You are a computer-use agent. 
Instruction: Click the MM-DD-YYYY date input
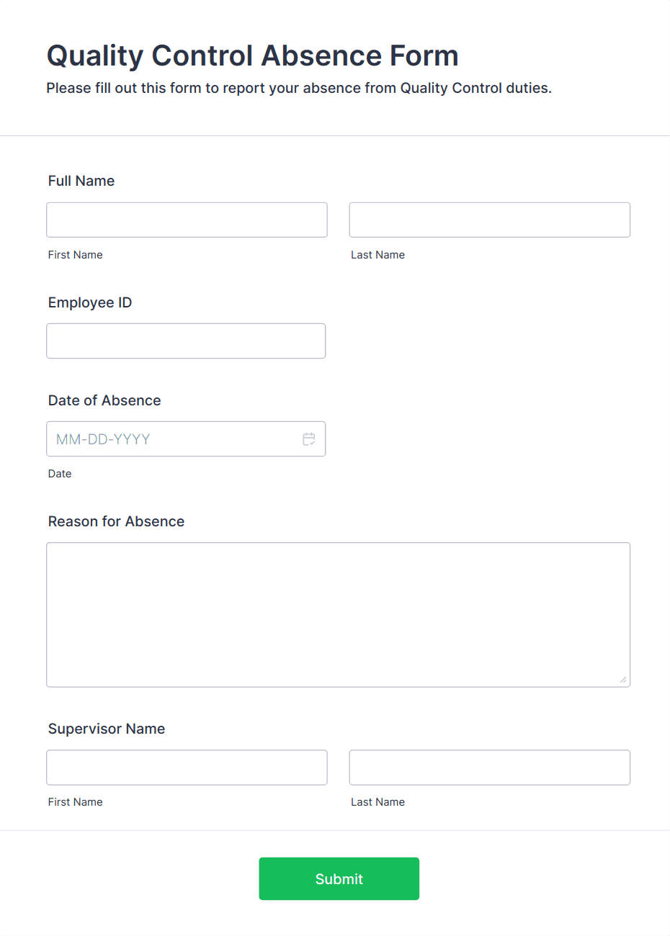(x=173, y=439)
